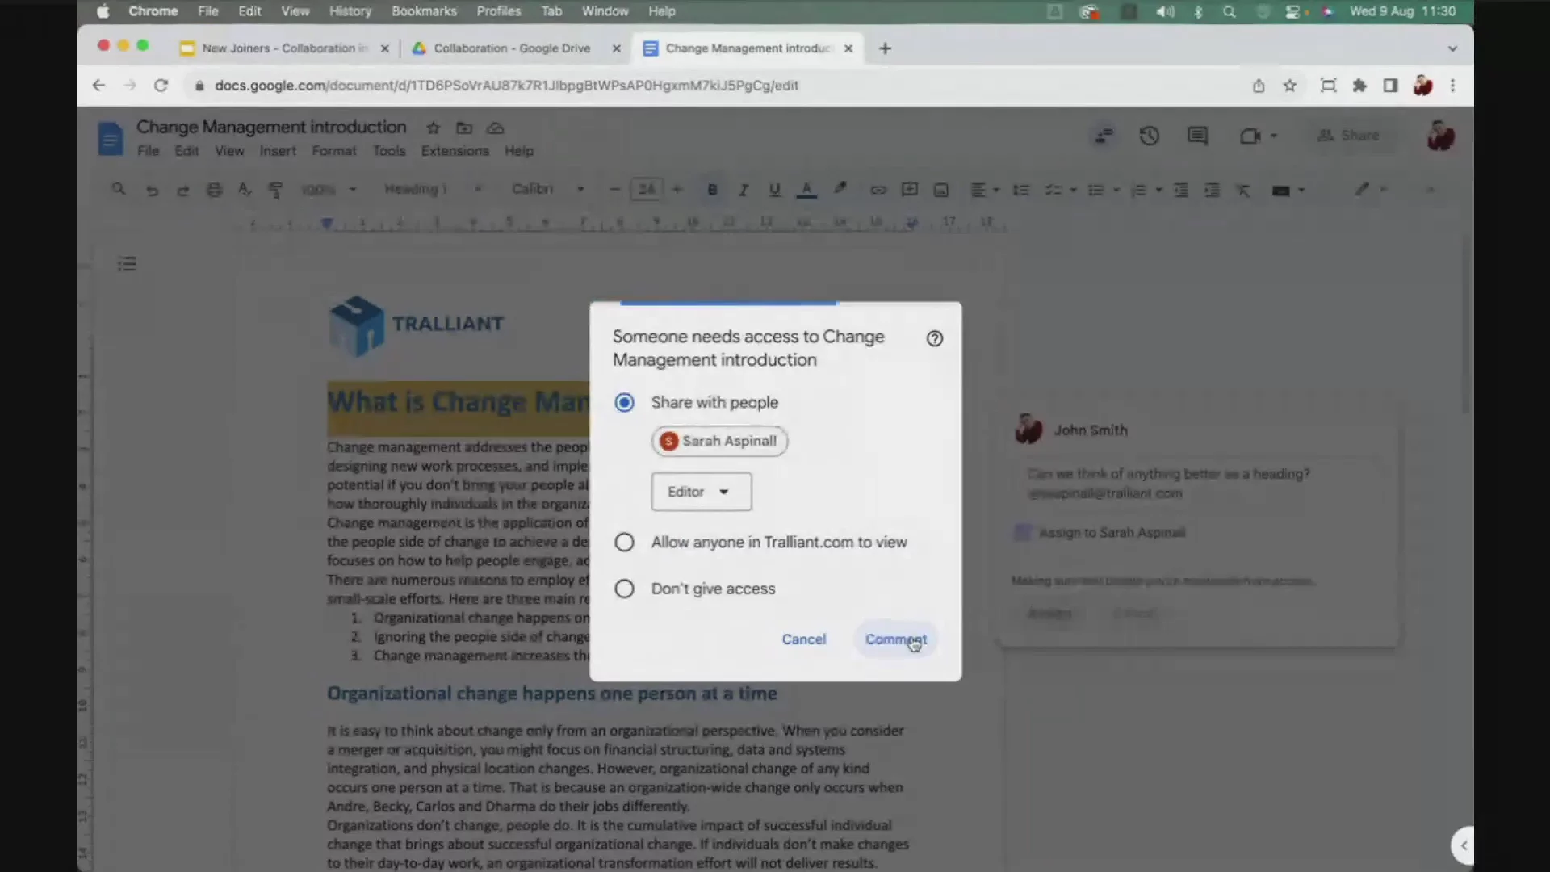Open the Docs home icon

pos(110,138)
